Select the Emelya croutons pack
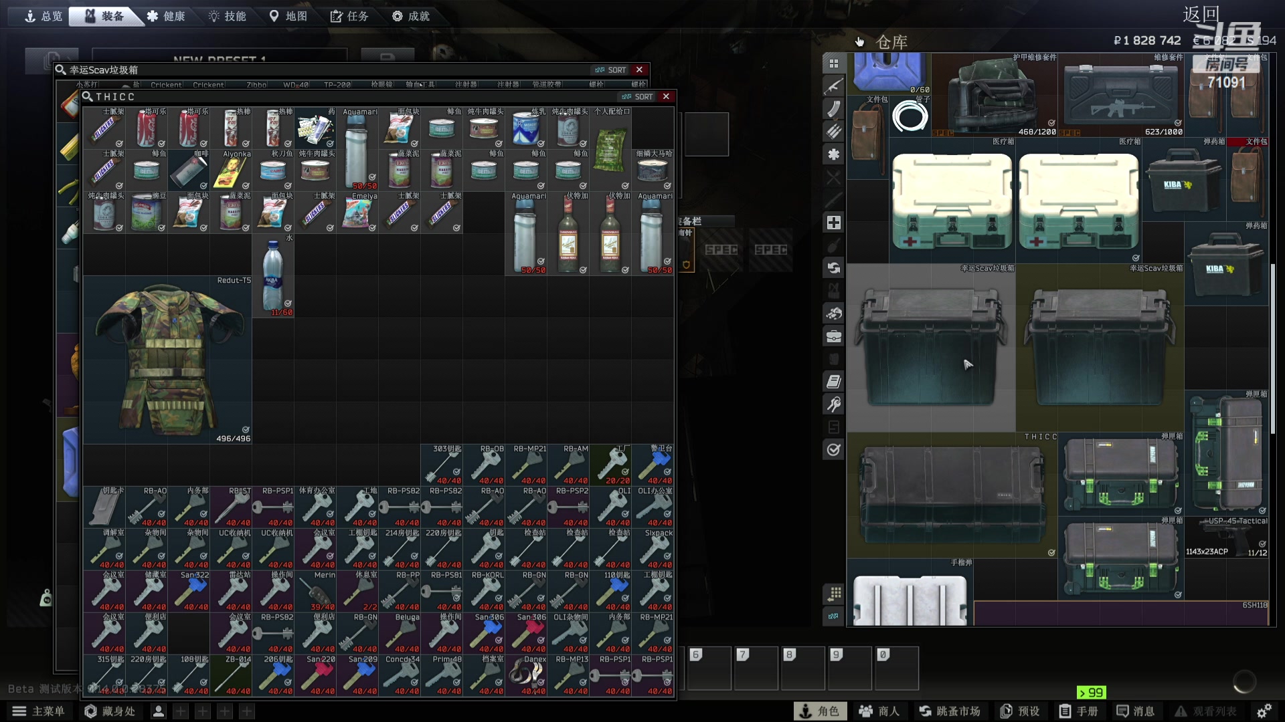Image resolution: width=1285 pixels, height=722 pixels. click(x=357, y=213)
